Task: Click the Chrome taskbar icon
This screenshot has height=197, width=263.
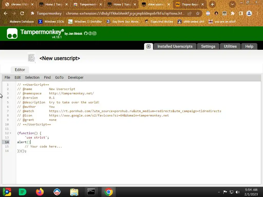Action: (108, 192)
